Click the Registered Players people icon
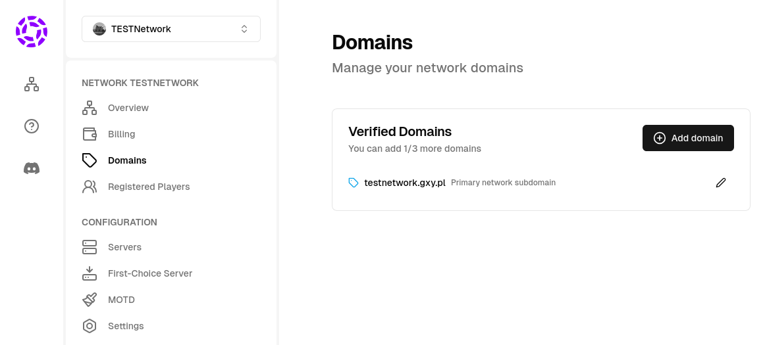 (x=90, y=187)
